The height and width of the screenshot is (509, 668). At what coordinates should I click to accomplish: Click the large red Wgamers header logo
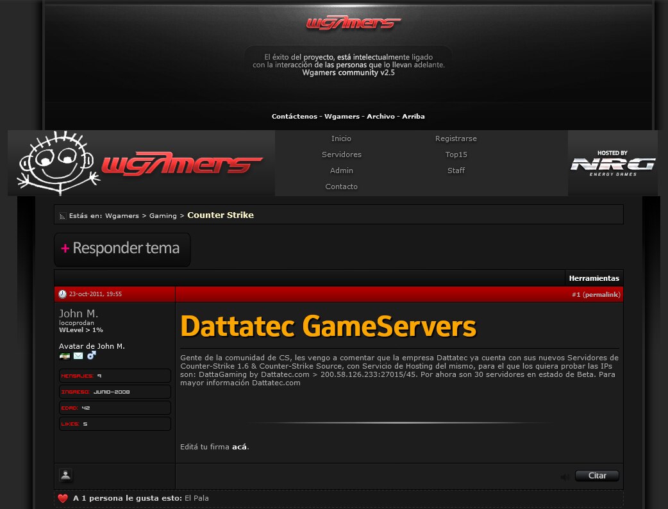coord(182,164)
